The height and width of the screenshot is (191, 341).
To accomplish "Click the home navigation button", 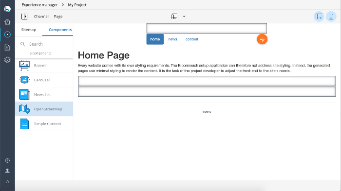I will click(155, 39).
